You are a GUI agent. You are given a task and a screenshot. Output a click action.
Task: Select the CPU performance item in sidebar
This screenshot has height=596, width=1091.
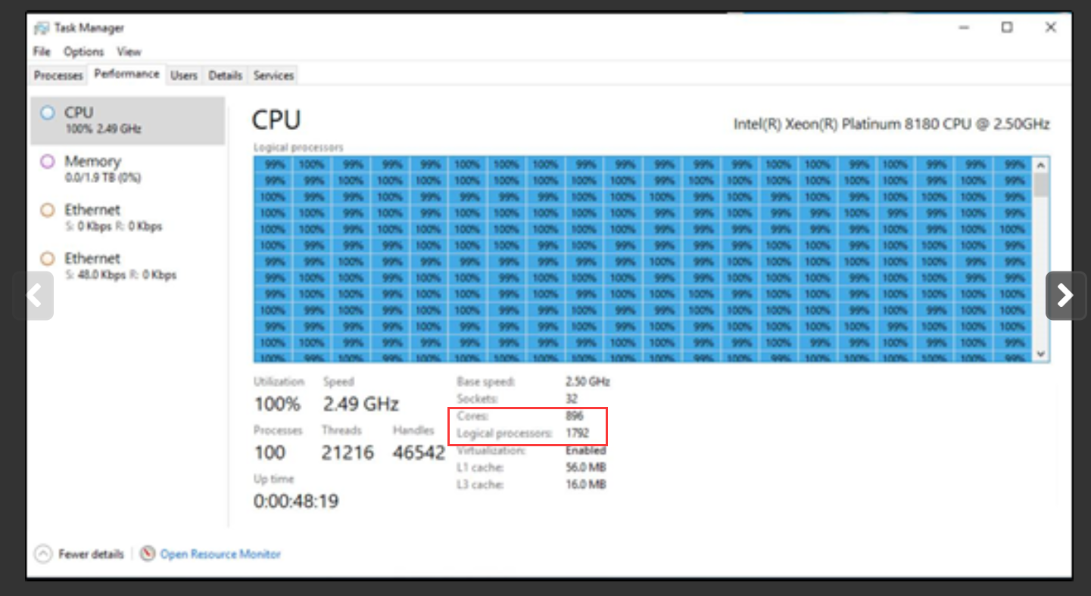pyautogui.click(x=127, y=120)
